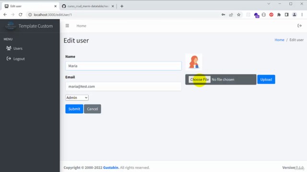This screenshot has height=172, width=307.
Task: Open a new browser tab
Action: pos(122,6)
